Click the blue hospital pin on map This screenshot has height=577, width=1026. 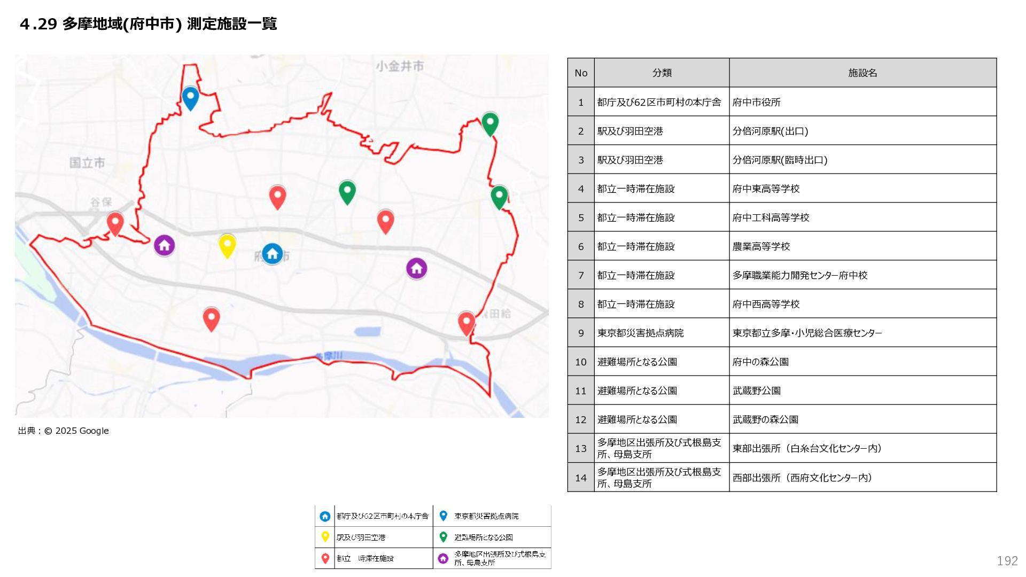[190, 97]
